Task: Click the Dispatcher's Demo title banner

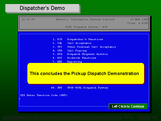Action: tap(42, 8)
